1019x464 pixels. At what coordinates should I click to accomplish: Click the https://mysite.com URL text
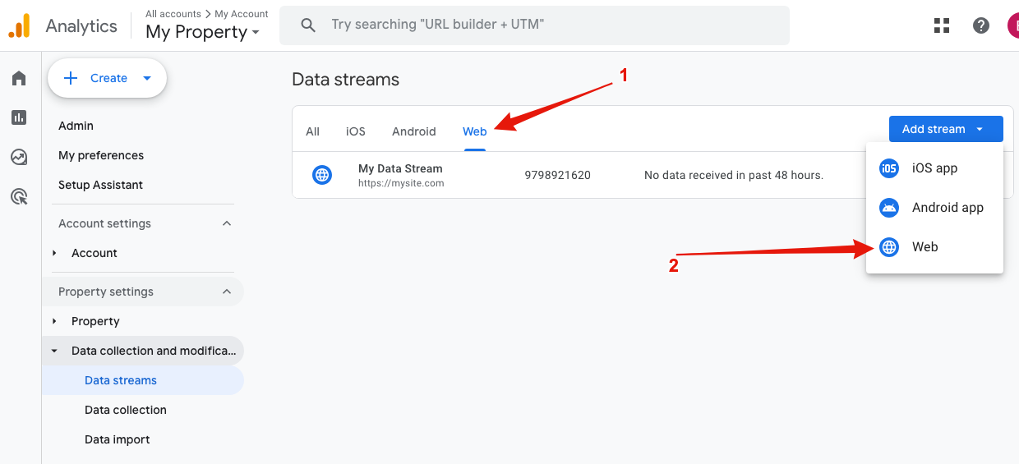click(401, 183)
